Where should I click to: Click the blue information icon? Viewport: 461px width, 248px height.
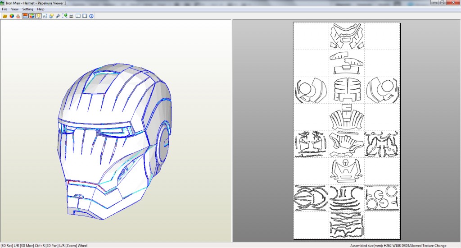point(91,16)
